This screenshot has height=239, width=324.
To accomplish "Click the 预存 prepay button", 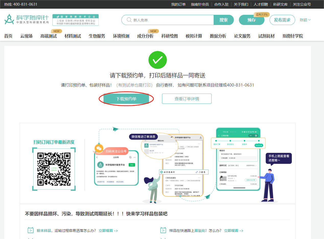I will (x=251, y=20).
